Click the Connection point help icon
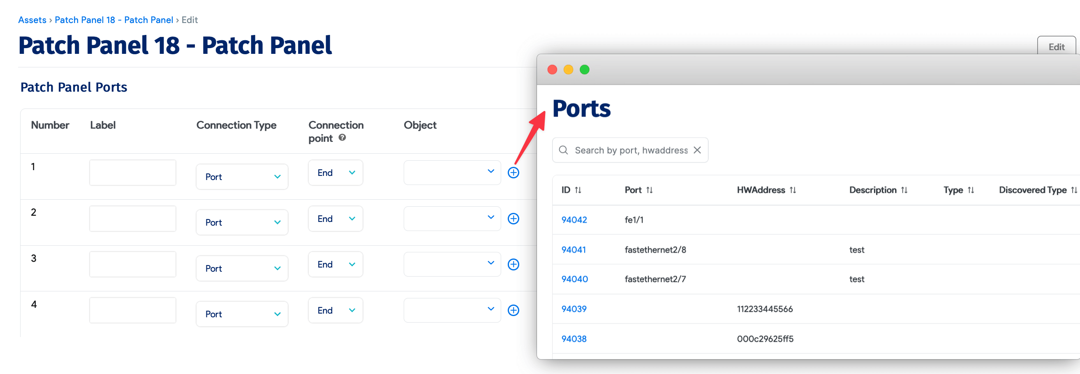The width and height of the screenshot is (1080, 374). click(342, 139)
